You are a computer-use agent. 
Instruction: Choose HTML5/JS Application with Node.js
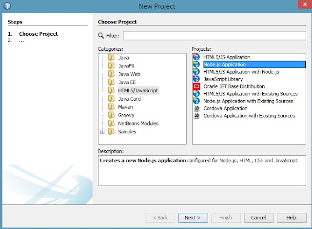pyautogui.click(x=241, y=72)
